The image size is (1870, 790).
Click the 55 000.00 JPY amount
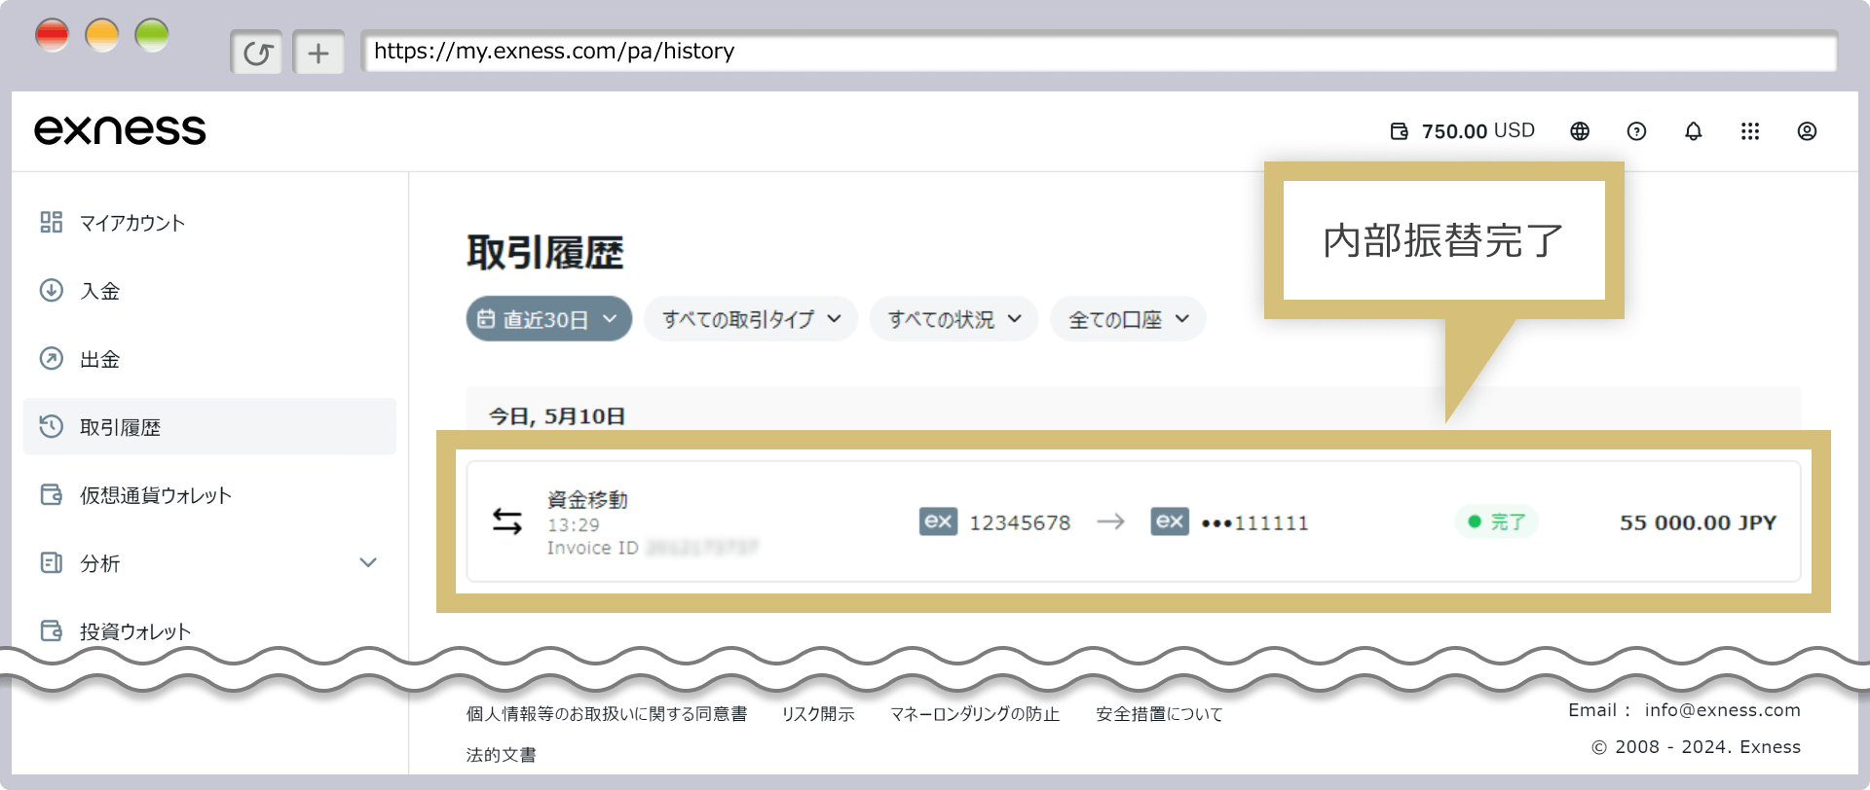[x=1698, y=522]
